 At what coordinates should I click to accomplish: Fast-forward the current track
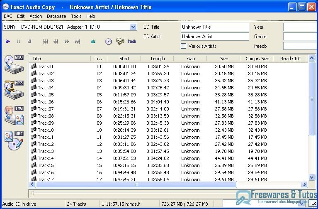pyautogui.click(x=66, y=42)
